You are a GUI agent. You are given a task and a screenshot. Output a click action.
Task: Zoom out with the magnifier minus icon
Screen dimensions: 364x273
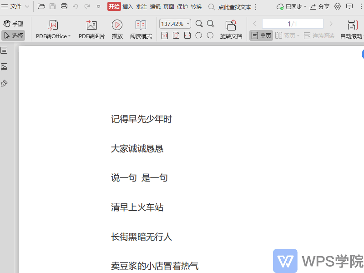(199, 23)
